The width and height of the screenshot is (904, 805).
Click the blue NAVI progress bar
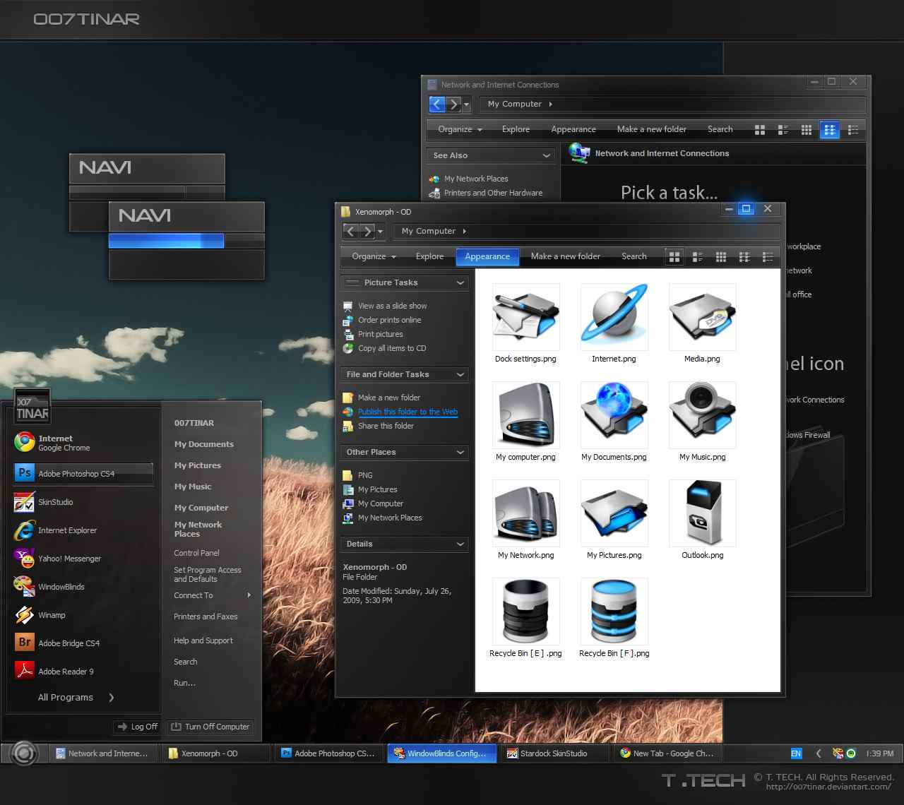pyautogui.click(x=167, y=241)
